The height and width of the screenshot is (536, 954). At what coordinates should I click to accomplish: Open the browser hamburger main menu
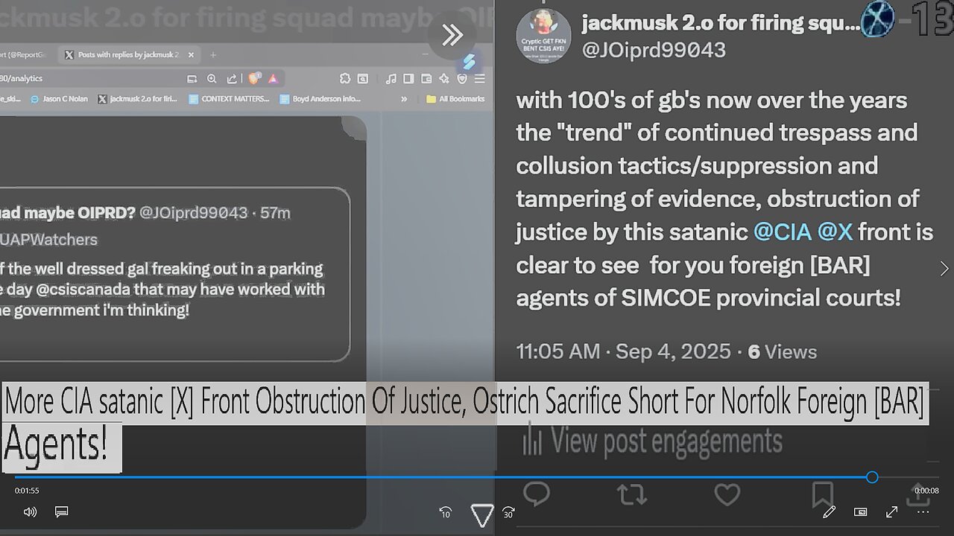click(x=480, y=78)
